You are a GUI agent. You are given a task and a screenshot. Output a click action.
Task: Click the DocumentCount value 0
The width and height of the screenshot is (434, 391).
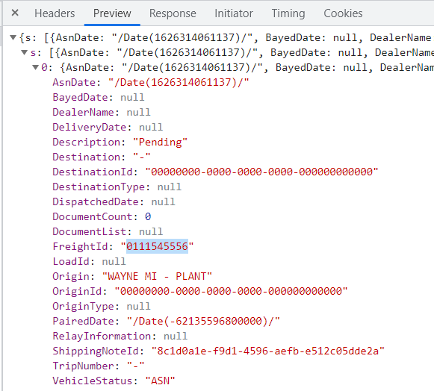(x=148, y=216)
